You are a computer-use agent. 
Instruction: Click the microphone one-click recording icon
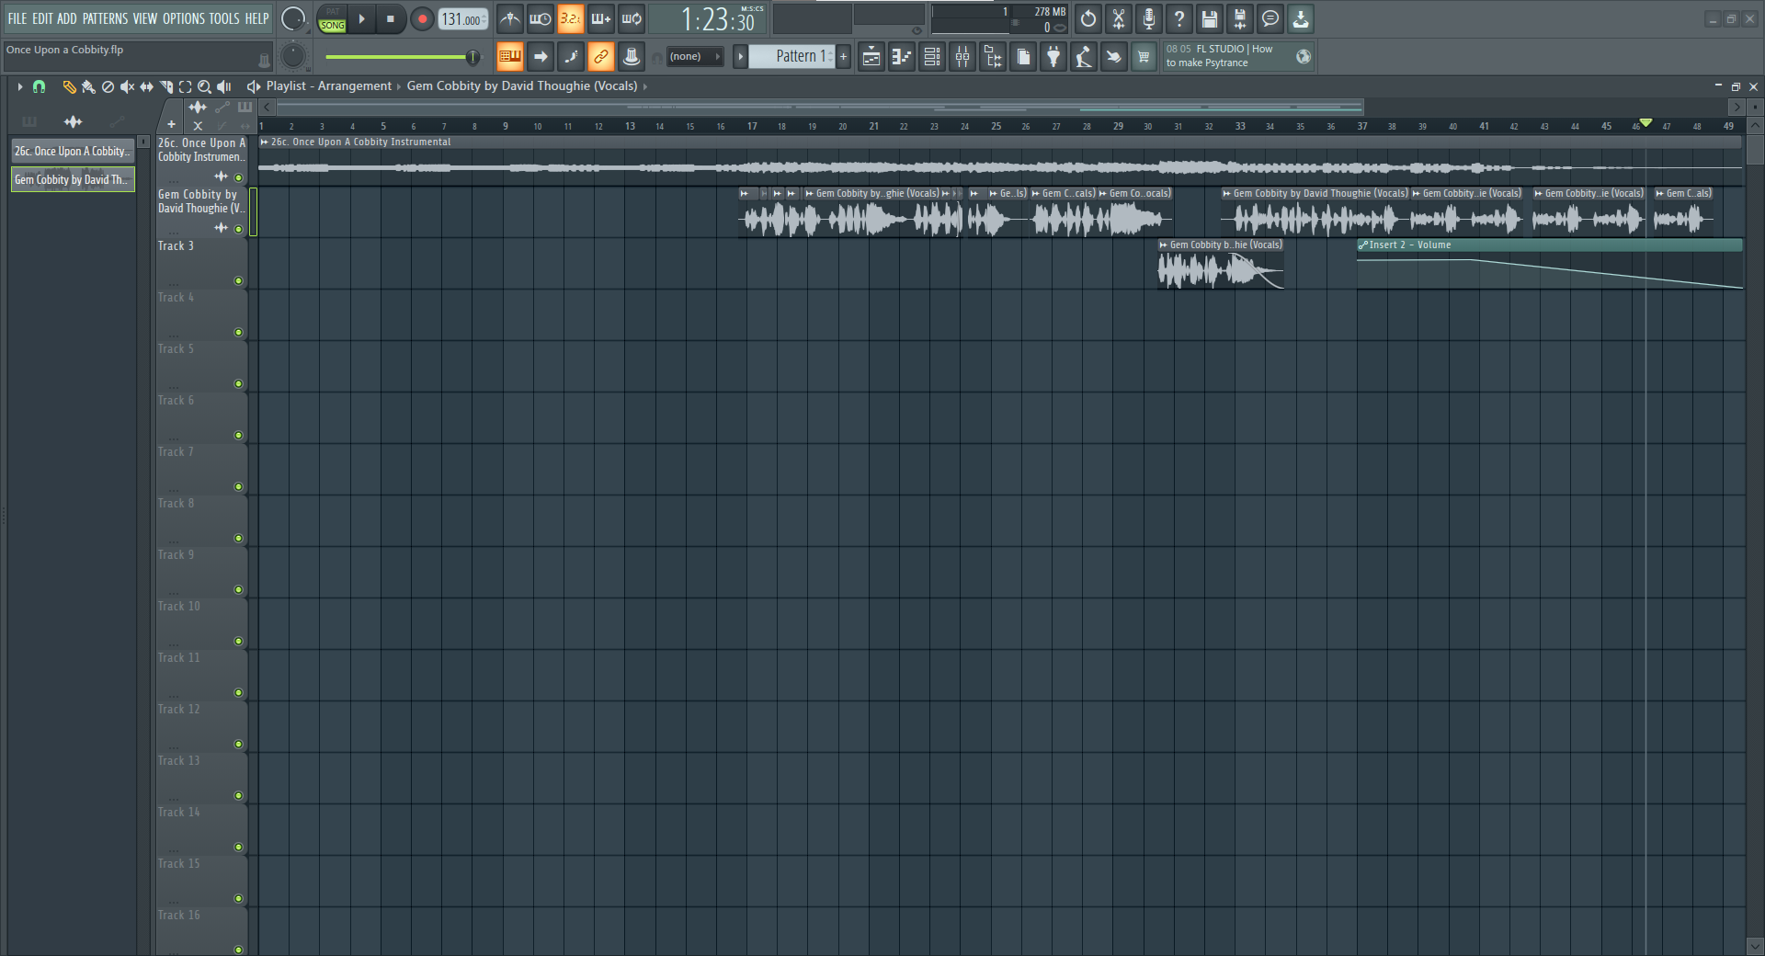[x=1149, y=18]
